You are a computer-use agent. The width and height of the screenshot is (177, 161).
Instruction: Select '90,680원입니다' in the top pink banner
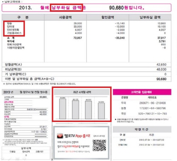click(x=127, y=8)
